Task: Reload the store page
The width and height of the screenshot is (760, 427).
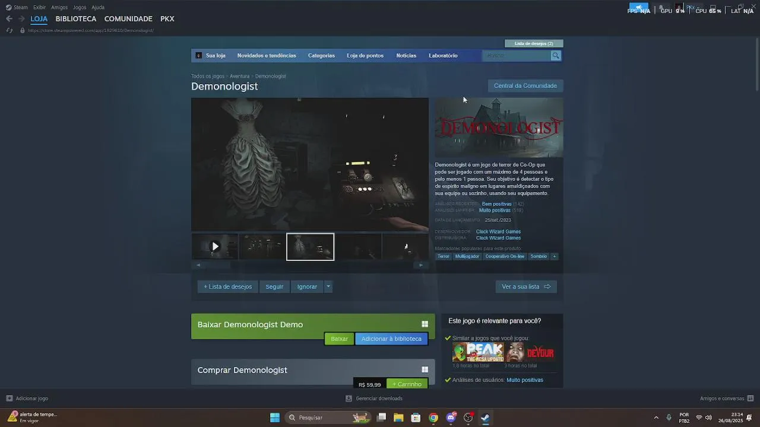Action: click(x=9, y=30)
